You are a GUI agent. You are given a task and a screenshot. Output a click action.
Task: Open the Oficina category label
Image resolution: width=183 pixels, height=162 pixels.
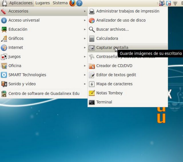[x=15, y=66]
